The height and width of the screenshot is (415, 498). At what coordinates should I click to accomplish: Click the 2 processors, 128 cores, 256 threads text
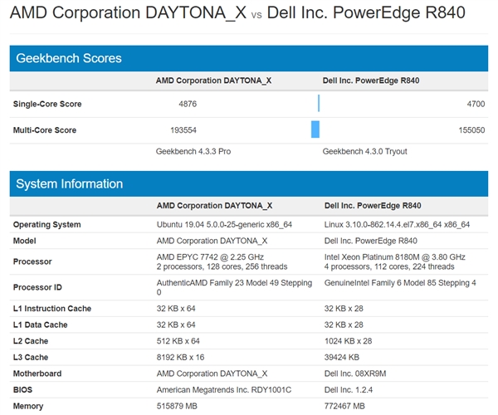pos(222,266)
